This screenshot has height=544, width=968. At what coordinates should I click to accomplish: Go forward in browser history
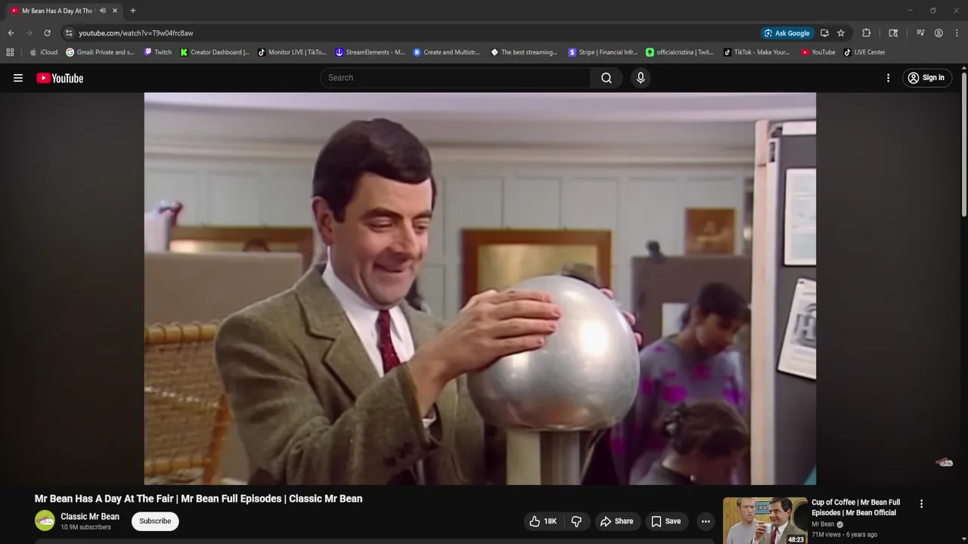click(x=29, y=33)
